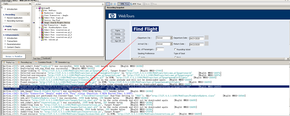Click the Grid toolbar button
This screenshot has height=116, width=290.
point(146,4)
